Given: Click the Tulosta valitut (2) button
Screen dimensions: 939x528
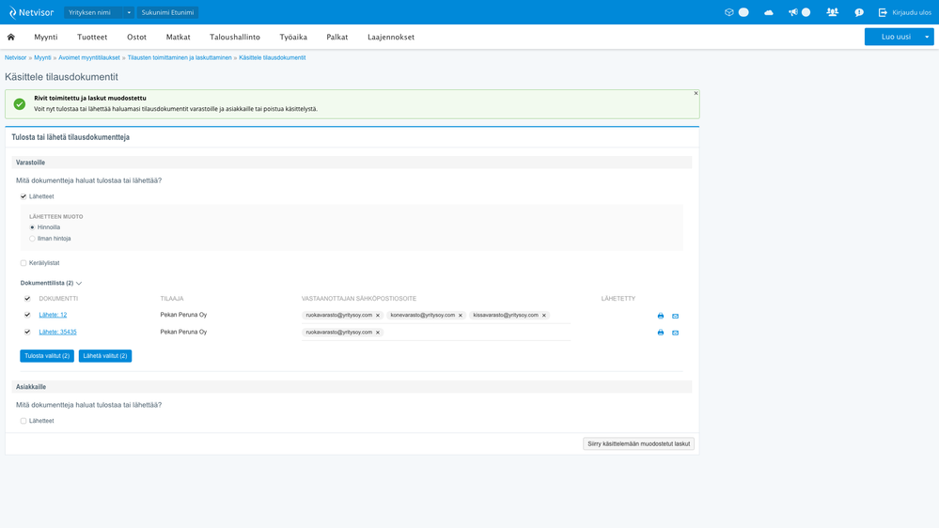Looking at the screenshot, I should [47, 356].
